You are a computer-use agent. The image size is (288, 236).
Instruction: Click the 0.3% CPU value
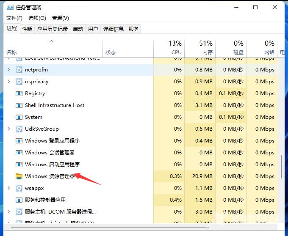(x=176, y=176)
